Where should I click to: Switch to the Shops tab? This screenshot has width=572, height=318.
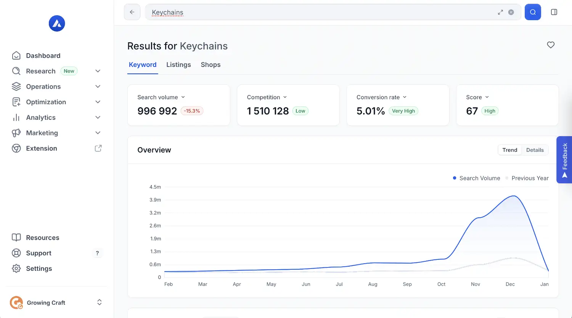210,65
